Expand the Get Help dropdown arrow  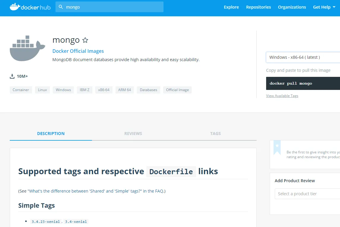[x=334, y=7]
